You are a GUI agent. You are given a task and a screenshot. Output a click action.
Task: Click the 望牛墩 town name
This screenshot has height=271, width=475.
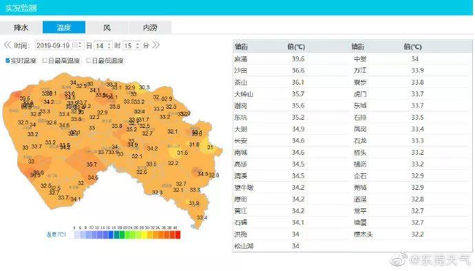click(244, 188)
